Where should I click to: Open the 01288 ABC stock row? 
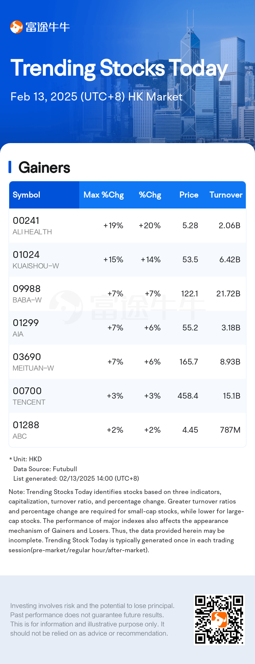coord(128,430)
